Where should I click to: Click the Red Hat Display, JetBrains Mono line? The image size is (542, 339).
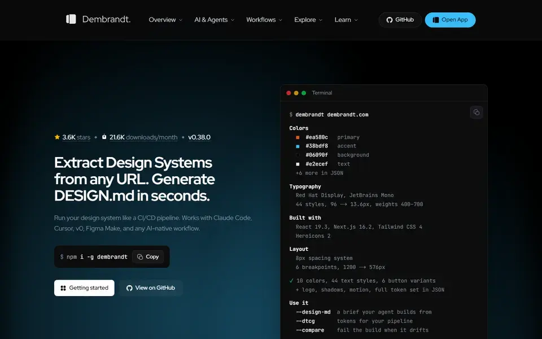tap(344, 195)
